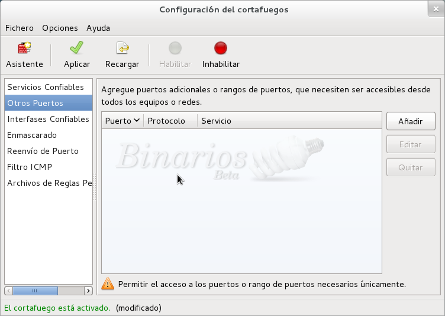Select Servicios Confiables in sidebar
This screenshot has width=445, height=316.
[x=46, y=87]
